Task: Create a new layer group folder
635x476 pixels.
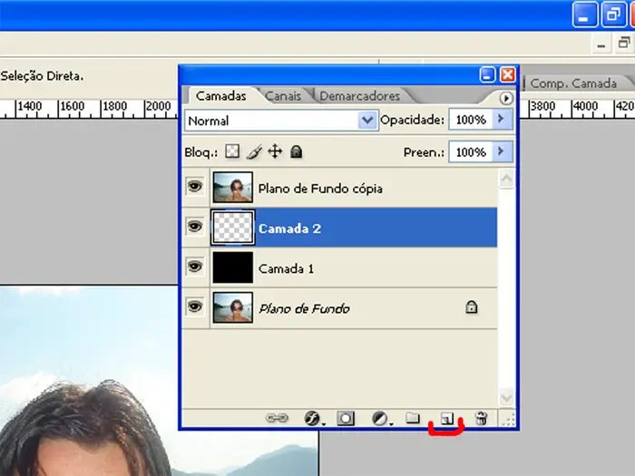Action: pyautogui.click(x=413, y=418)
